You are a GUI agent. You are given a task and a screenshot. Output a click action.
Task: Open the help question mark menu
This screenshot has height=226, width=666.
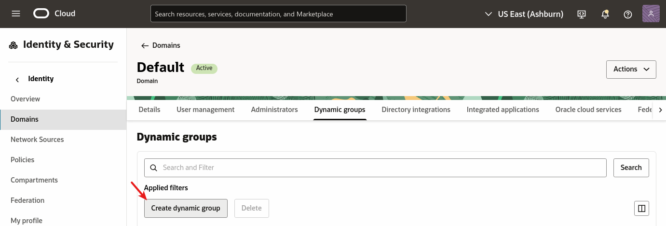point(628,14)
